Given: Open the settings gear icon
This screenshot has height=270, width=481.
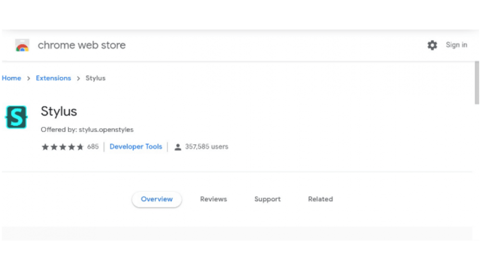Looking at the screenshot, I should click(432, 45).
